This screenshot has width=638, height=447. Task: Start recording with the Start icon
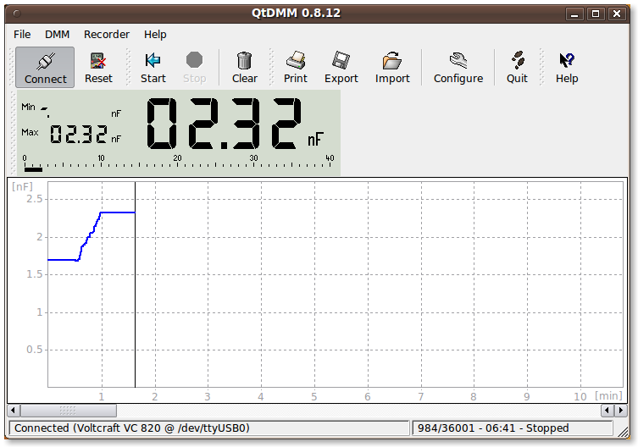tap(153, 67)
